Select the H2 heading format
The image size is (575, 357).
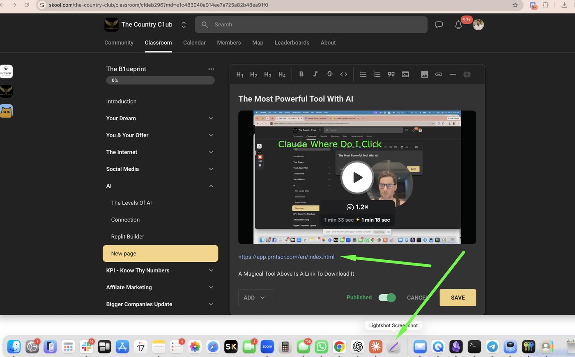click(x=254, y=74)
